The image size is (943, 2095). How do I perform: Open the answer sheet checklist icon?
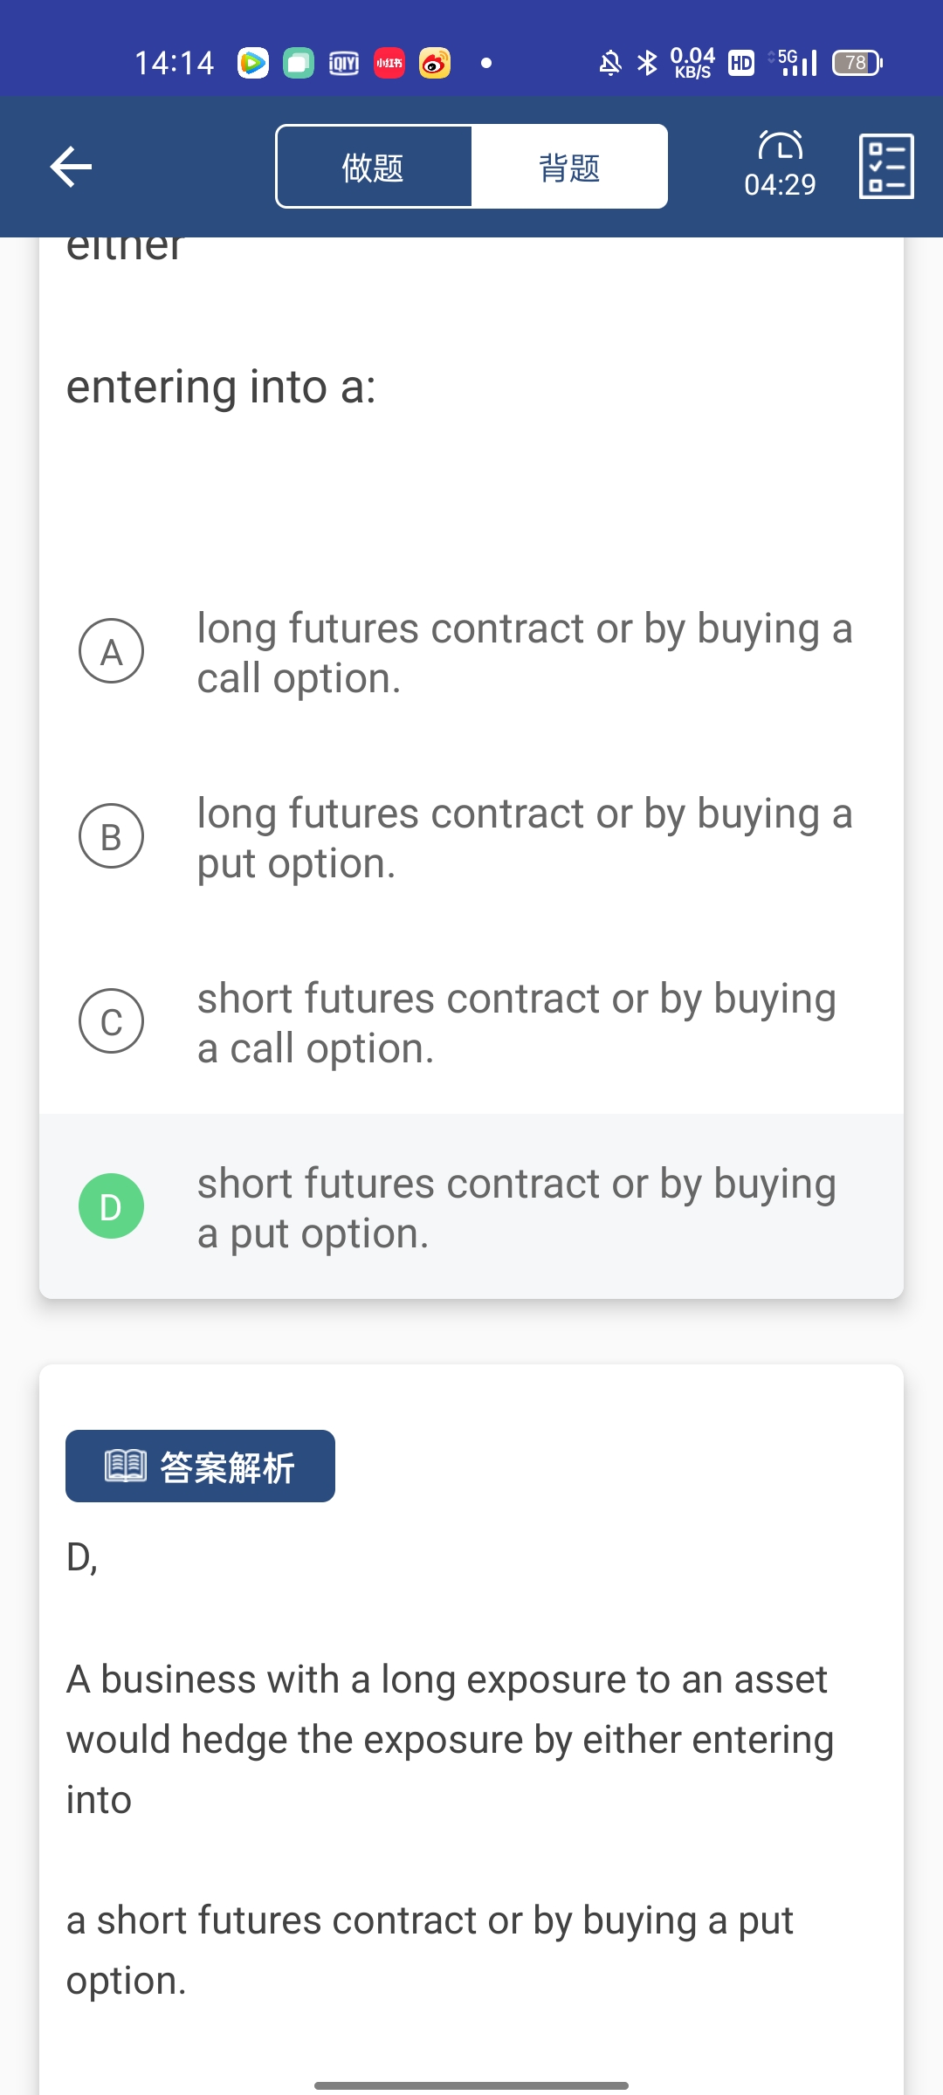click(x=886, y=167)
